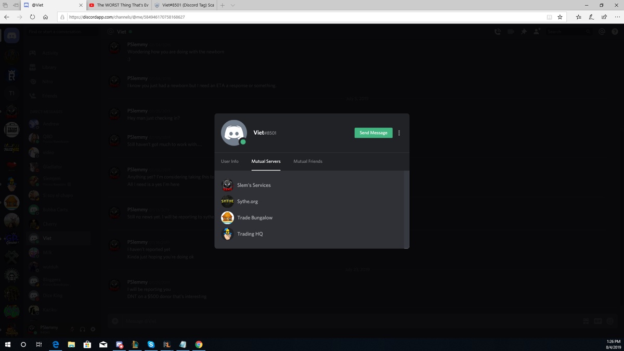Open the Mail app from the taskbar
624x351 pixels.
103,344
